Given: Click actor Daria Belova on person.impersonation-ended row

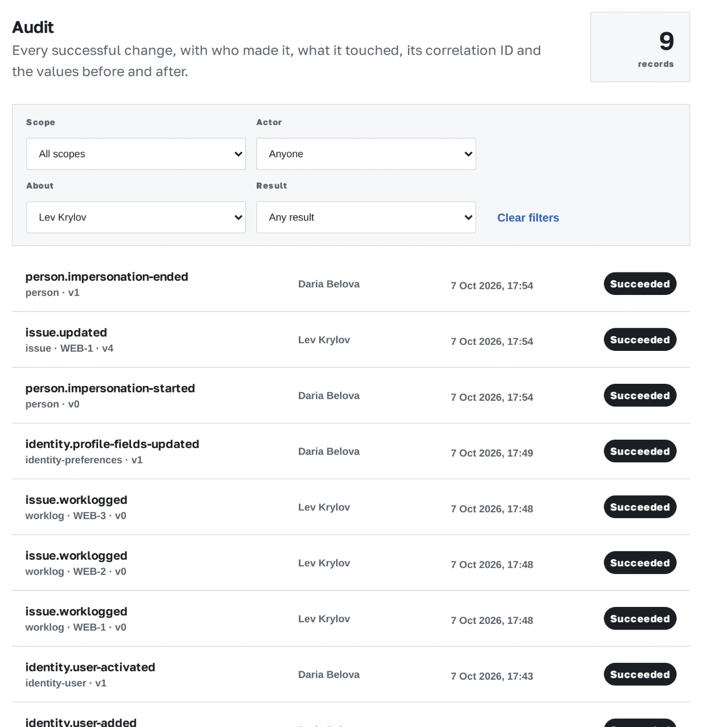Looking at the screenshot, I should 329,284.
